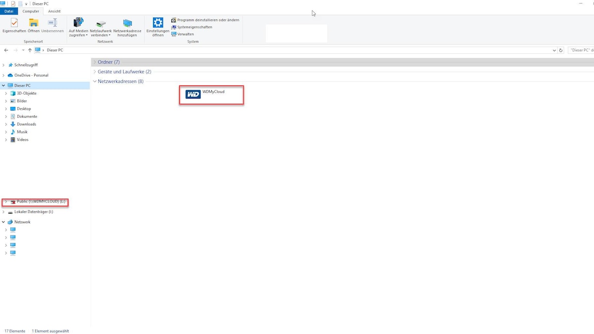The image size is (594, 334).
Task: Open the address bar history dropdown
Action: (554, 50)
